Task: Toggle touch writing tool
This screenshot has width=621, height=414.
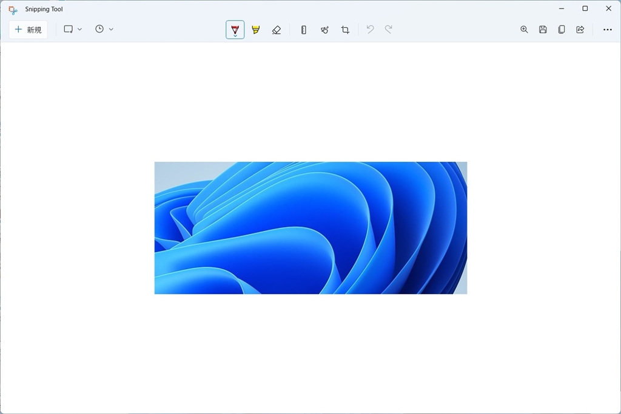Action: coord(325,30)
